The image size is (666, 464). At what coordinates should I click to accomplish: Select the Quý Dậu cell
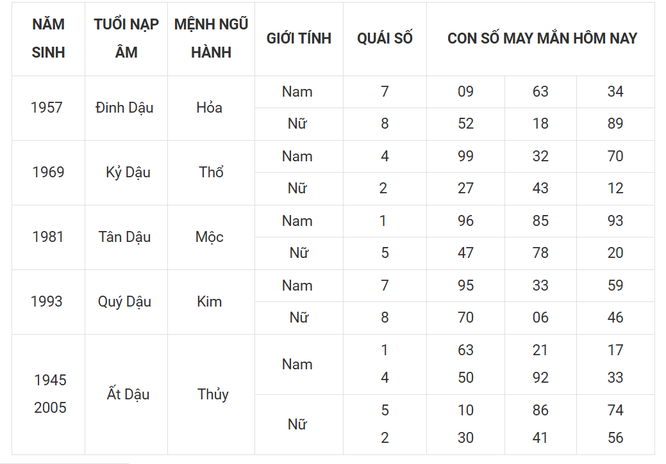point(126,302)
